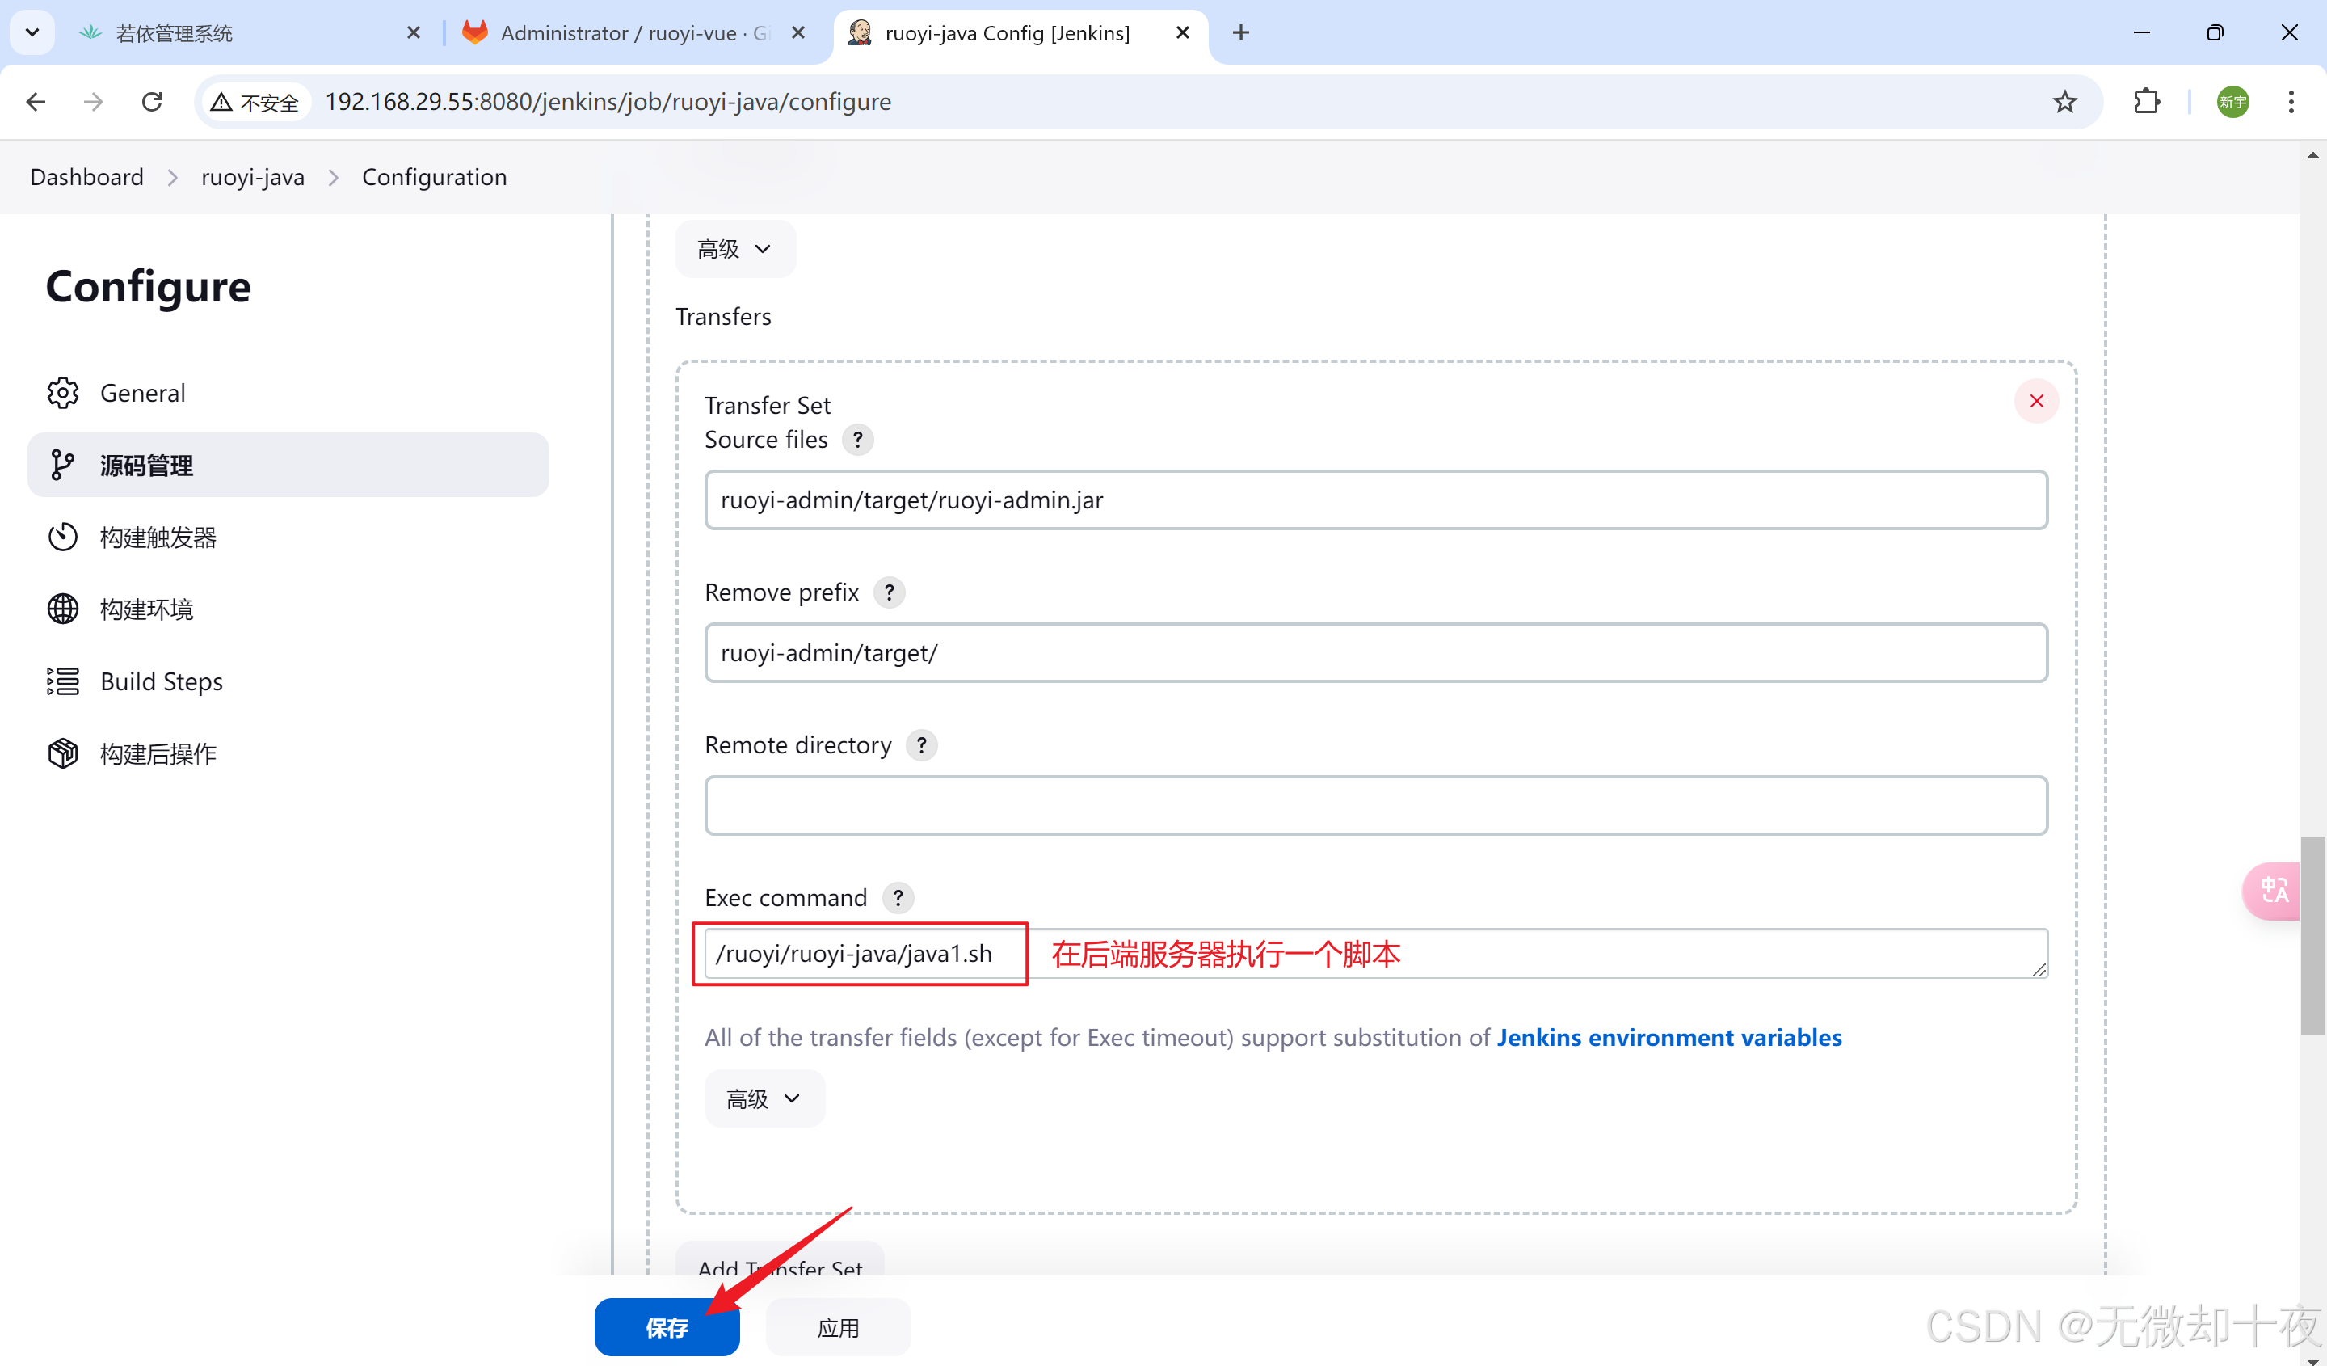Switch to the 若依管理系统 browser tab

[x=174, y=33]
